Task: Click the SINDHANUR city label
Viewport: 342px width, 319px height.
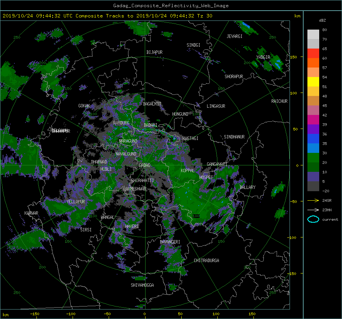Action: (234, 137)
